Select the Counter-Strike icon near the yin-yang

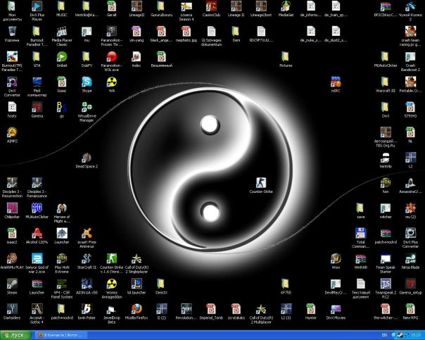[261, 182]
